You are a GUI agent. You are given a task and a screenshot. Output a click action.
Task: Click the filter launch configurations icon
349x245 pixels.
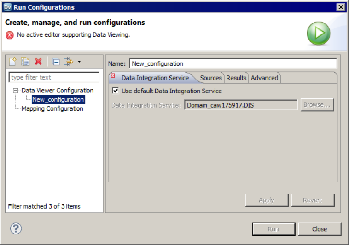pos(69,62)
